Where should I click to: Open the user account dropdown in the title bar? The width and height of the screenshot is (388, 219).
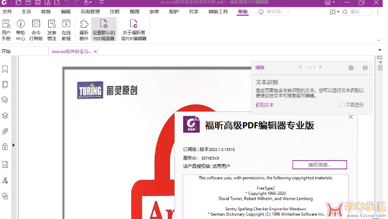(x=330, y=2)
